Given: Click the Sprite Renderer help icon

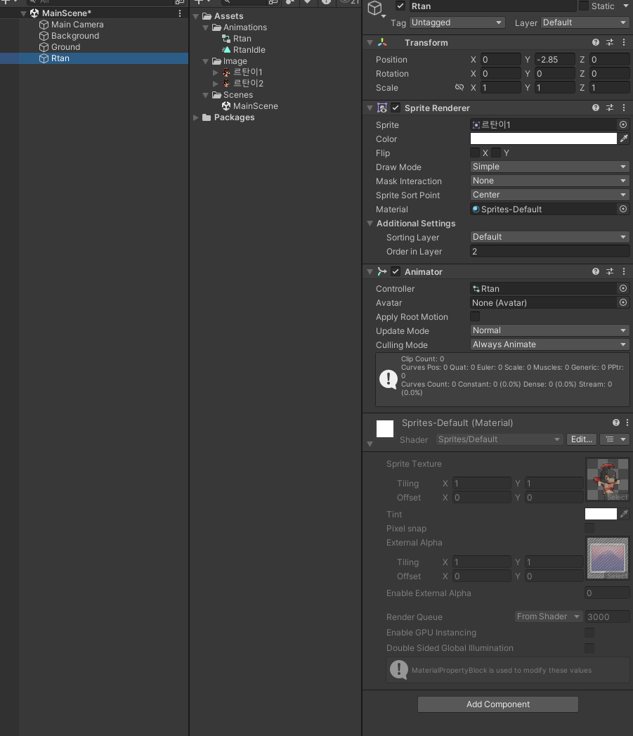Looking at the screenshot, I should 596,108.
